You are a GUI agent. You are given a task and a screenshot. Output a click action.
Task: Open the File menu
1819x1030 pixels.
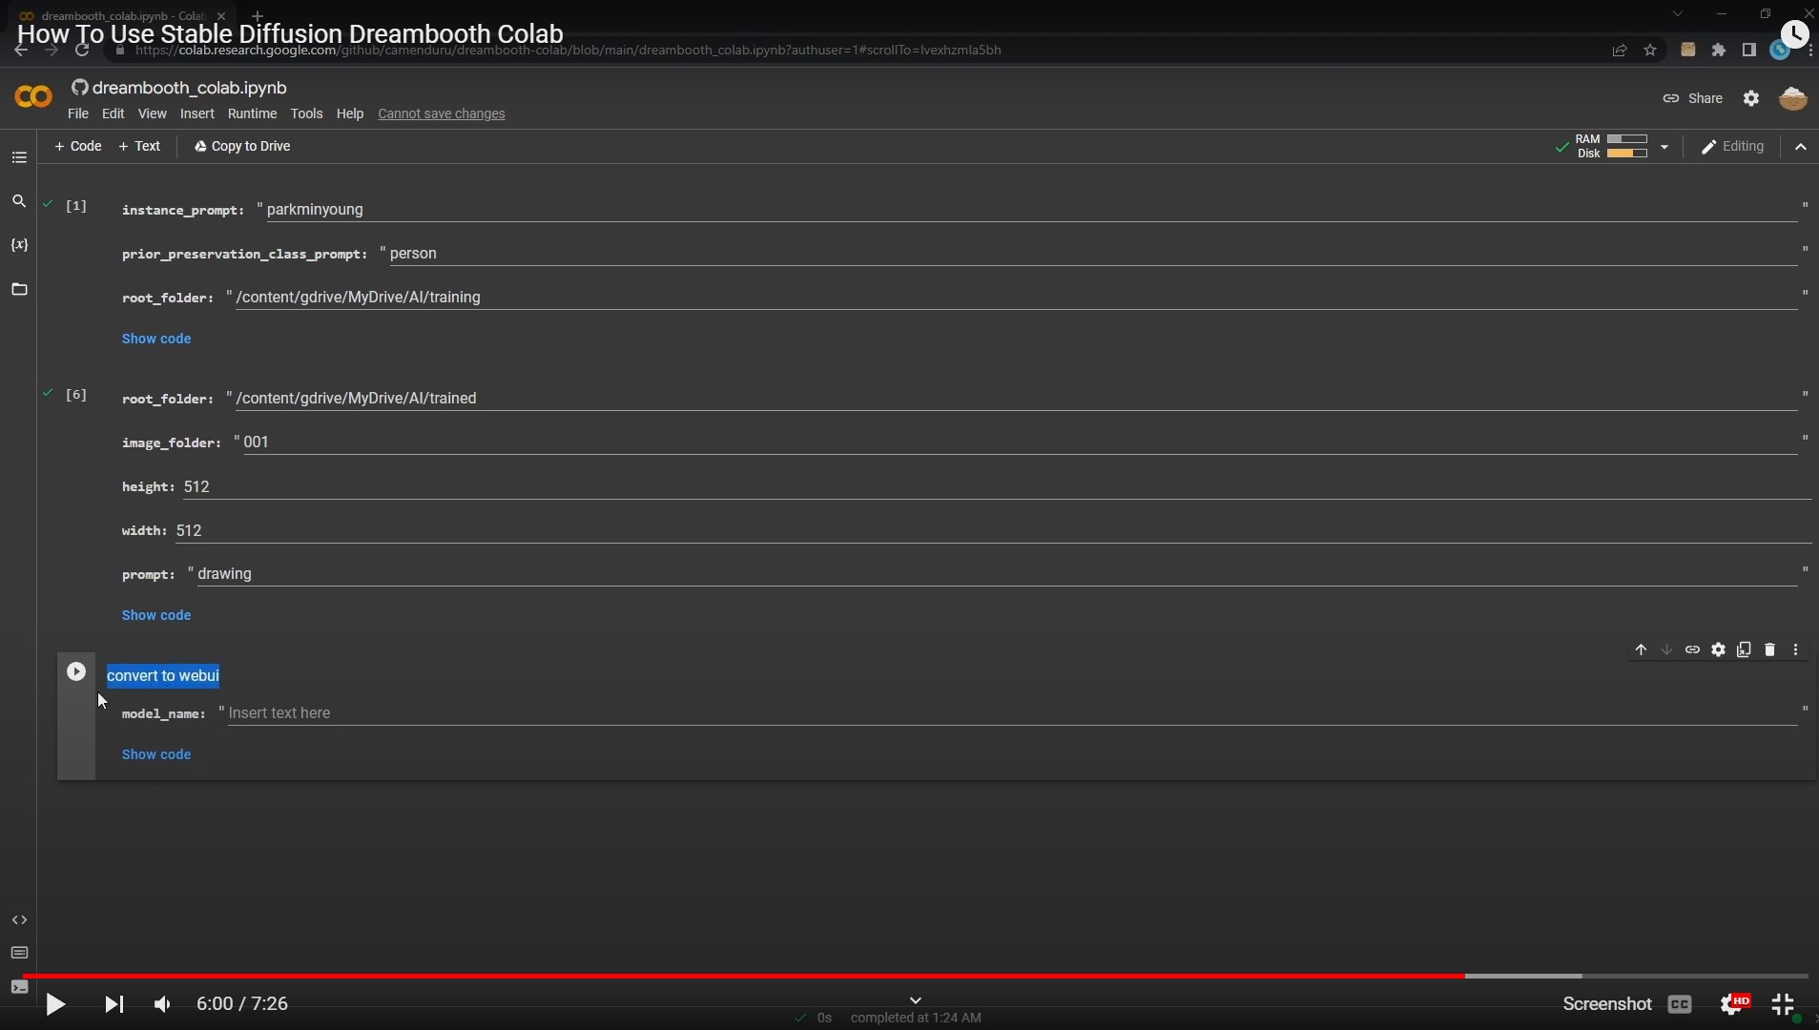pos(78,113)
